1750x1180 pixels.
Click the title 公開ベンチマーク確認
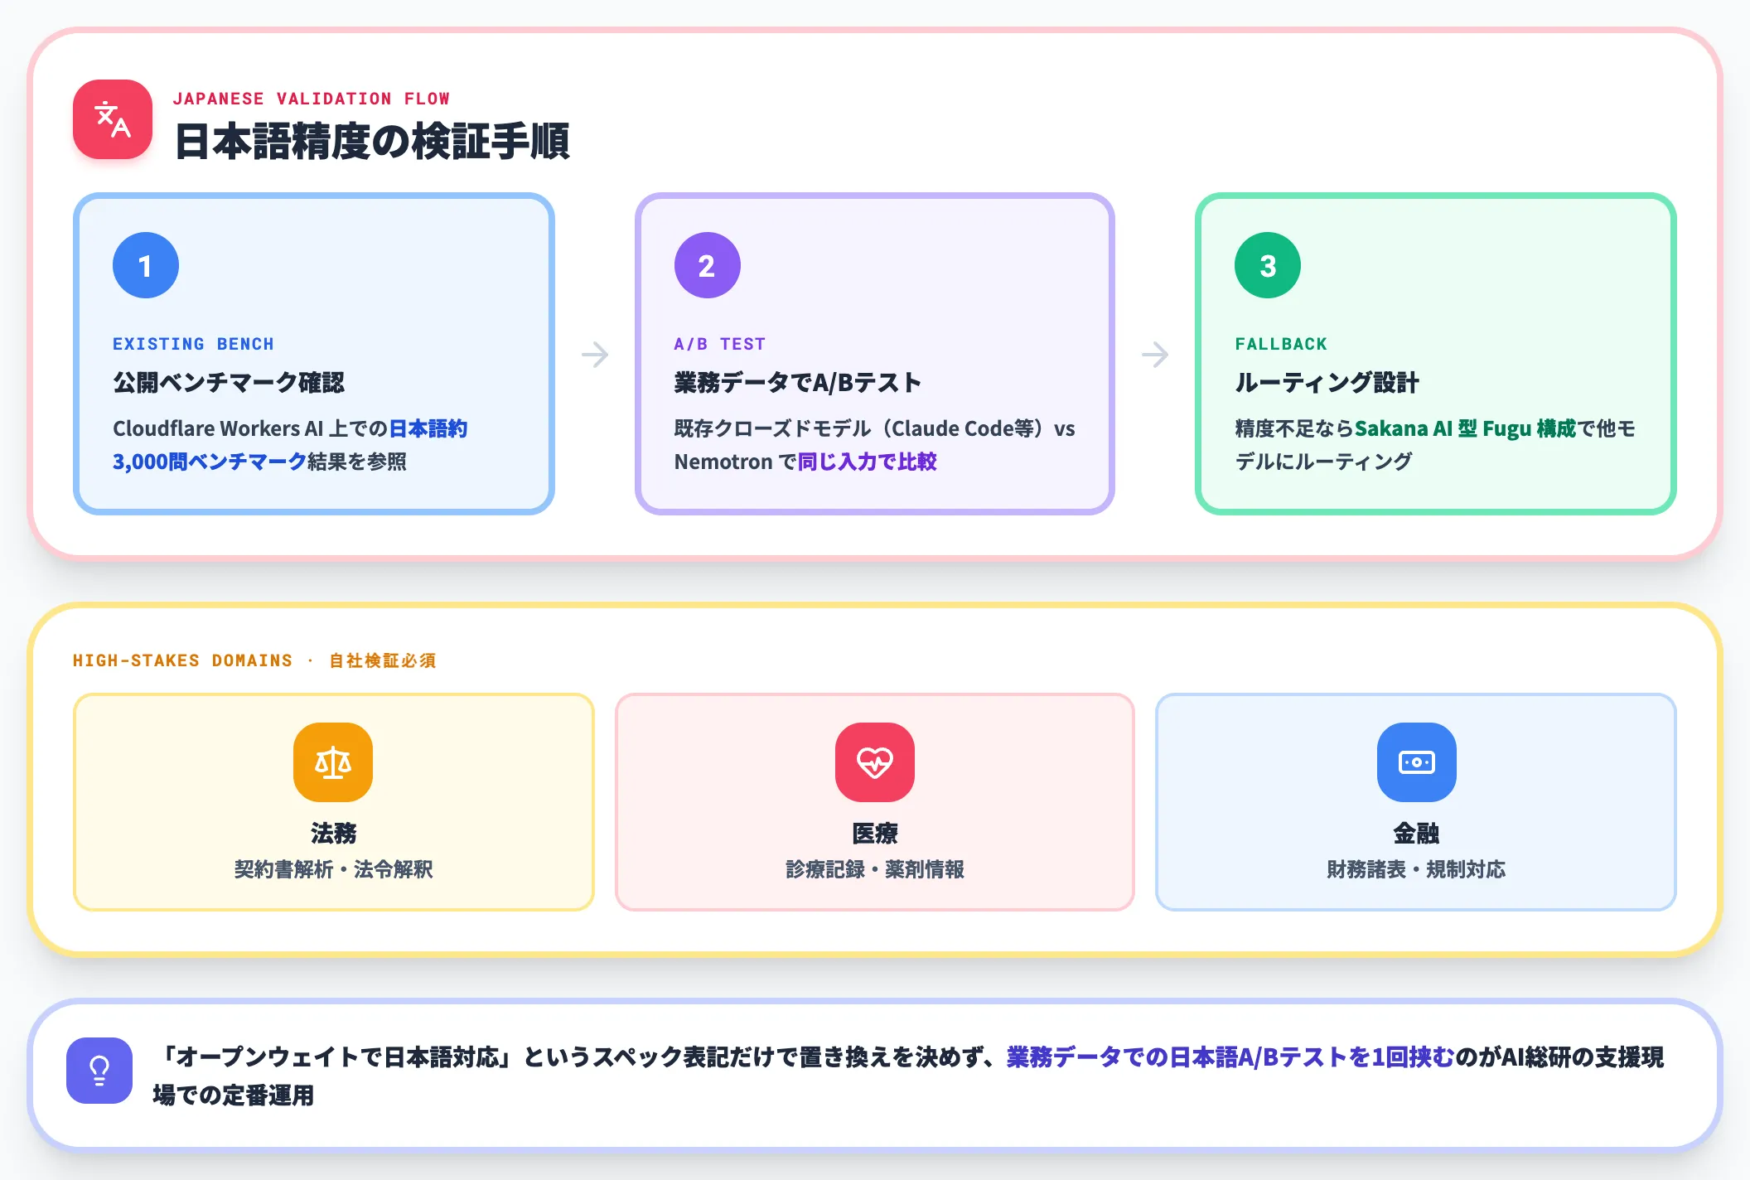(x=229, y=382)
